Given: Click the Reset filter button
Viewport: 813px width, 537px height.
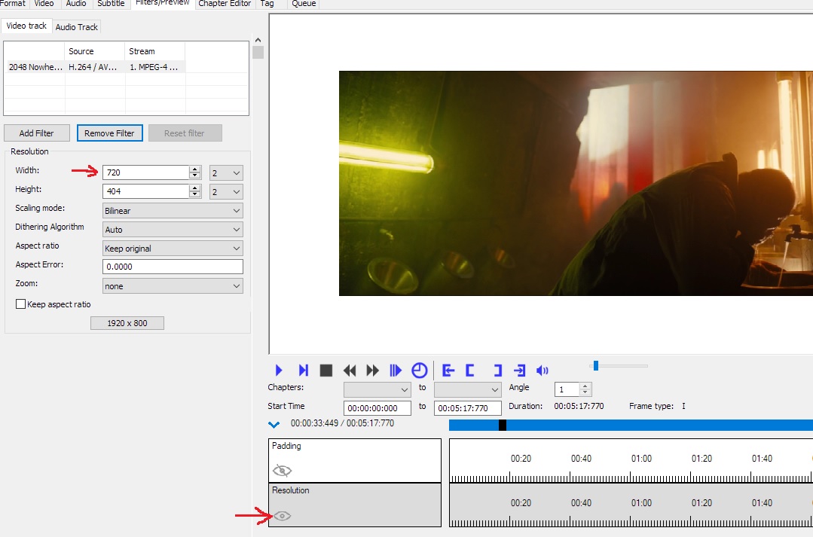Looking at the screenshot, I should click(185, 133).
